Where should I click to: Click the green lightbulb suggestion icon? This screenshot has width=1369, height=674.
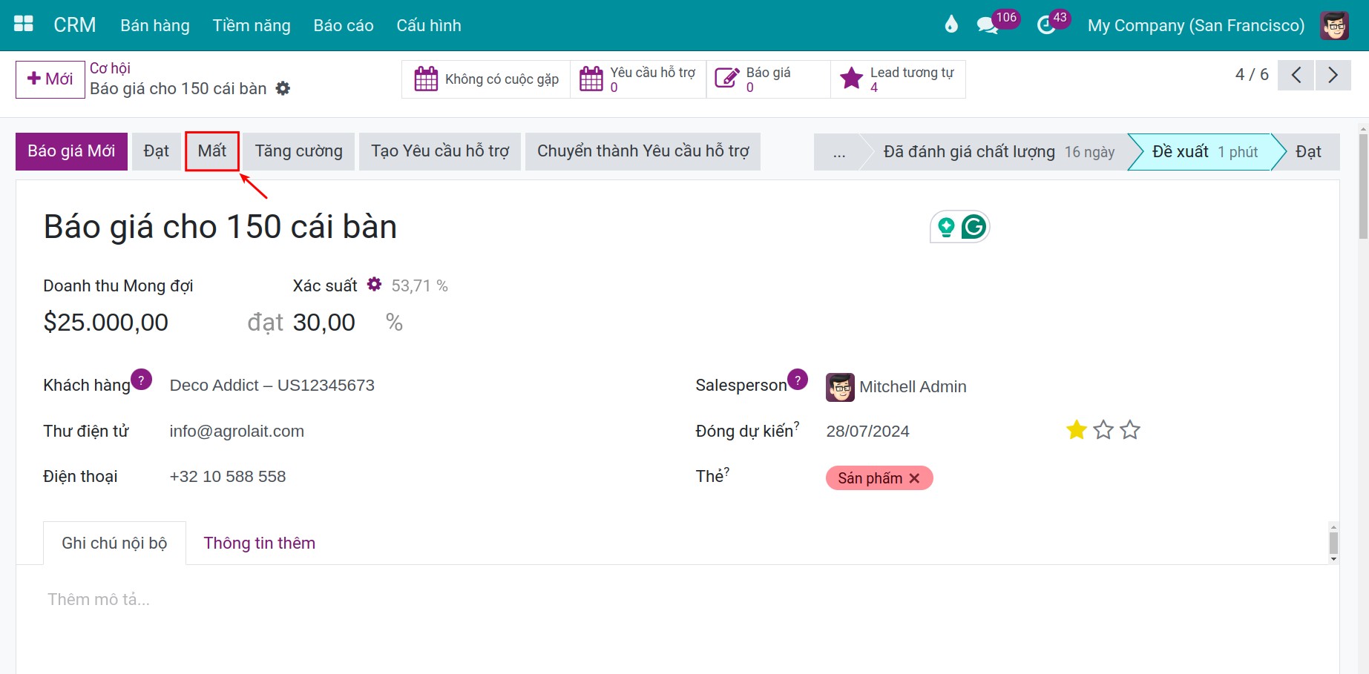tap(946, 227)
